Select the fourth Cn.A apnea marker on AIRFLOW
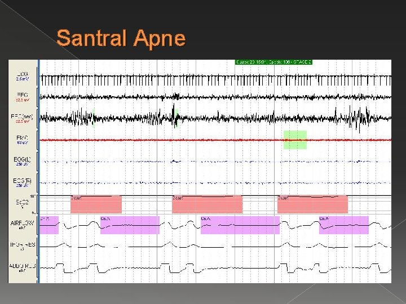The image size is (406, 304). point(344,225)
